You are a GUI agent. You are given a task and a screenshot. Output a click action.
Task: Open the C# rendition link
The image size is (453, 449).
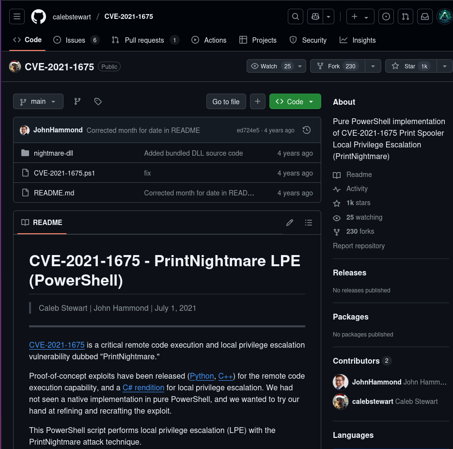[143, 387]
